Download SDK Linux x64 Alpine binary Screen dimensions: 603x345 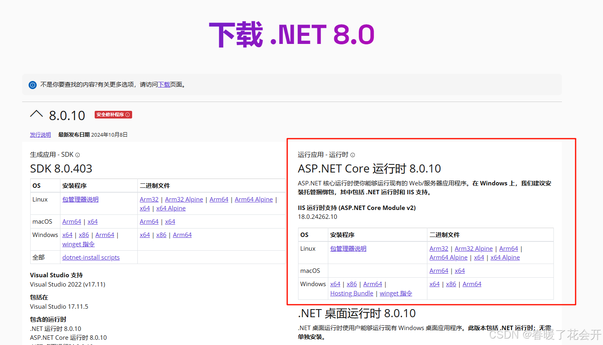(x=171, y=208)
